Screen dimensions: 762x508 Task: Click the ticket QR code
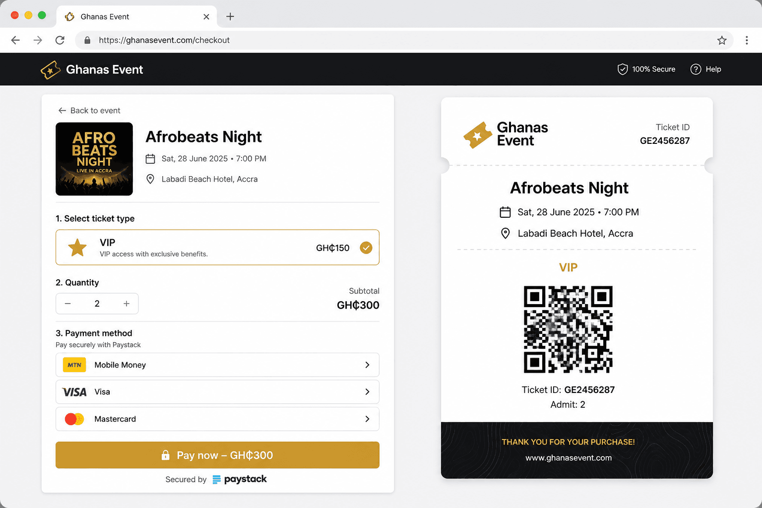[568, 329]
